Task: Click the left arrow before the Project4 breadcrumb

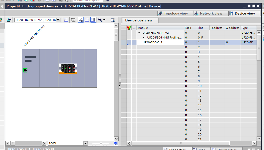Action: [x=2, y=6]
